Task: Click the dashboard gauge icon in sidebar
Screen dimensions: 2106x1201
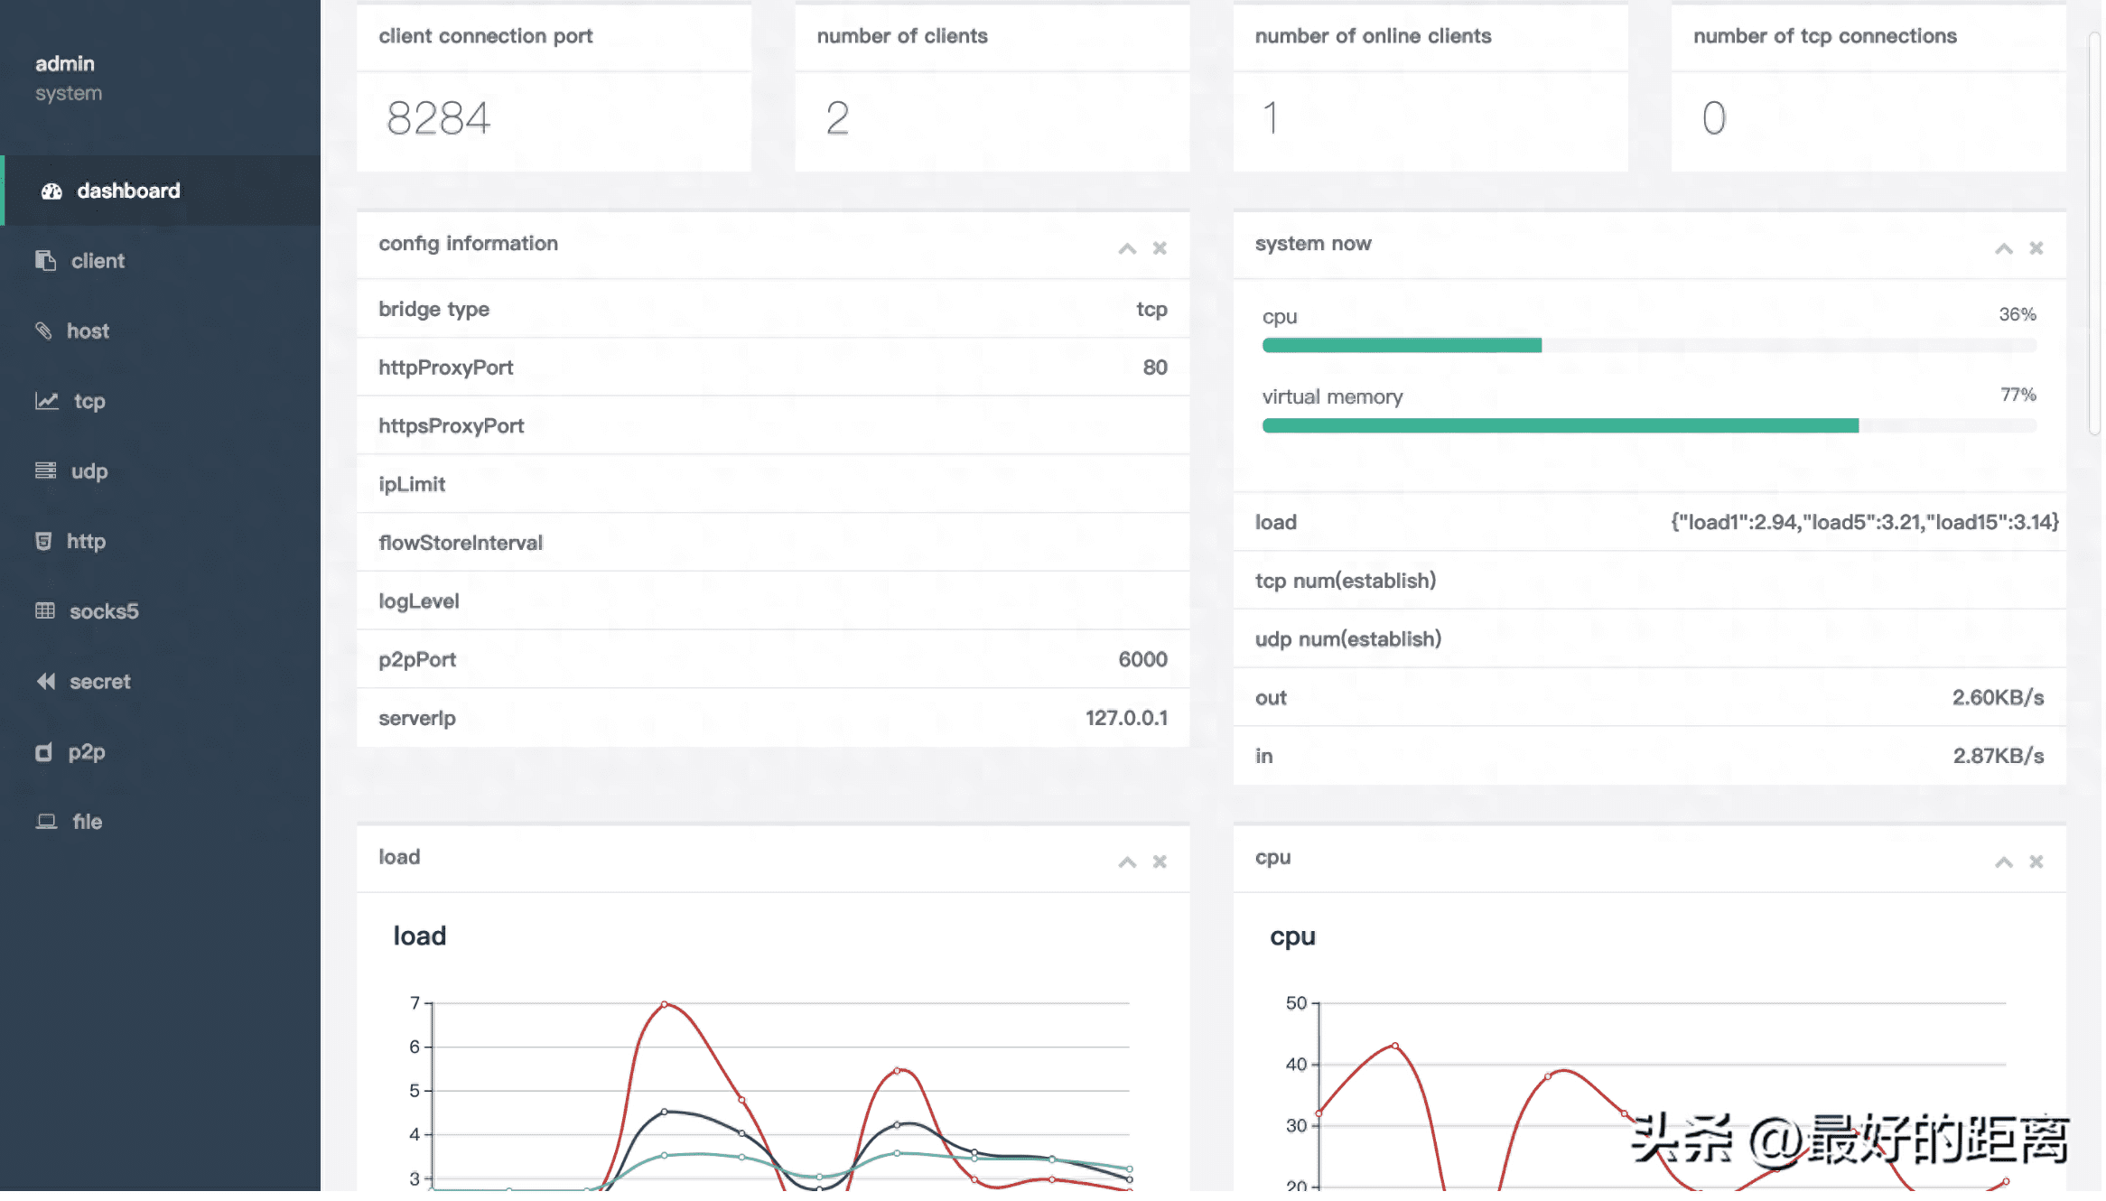Action: (x=51, y=191)
